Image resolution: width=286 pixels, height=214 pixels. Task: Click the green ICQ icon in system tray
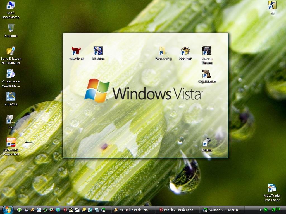click(x=266, y=210)
